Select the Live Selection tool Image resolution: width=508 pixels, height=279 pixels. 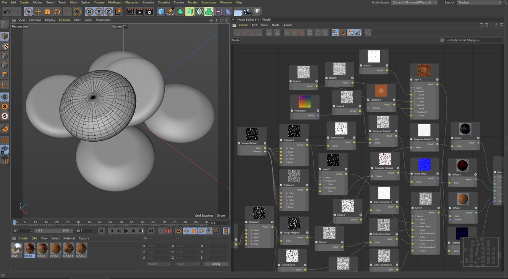coord(28,11)
